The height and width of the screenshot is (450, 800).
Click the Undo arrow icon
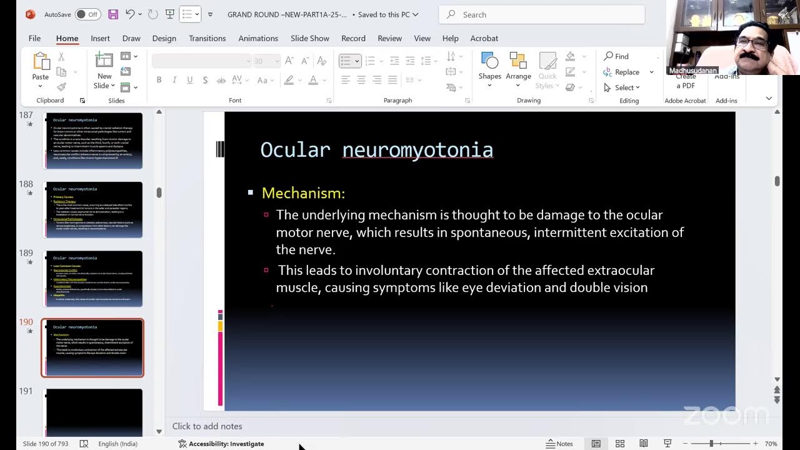pos(130,14)
